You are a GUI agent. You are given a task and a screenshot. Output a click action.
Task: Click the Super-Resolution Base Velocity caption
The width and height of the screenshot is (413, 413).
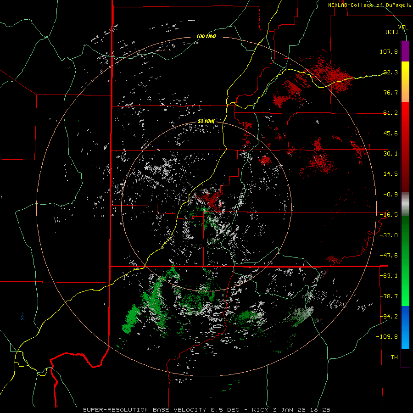[206, 410]
